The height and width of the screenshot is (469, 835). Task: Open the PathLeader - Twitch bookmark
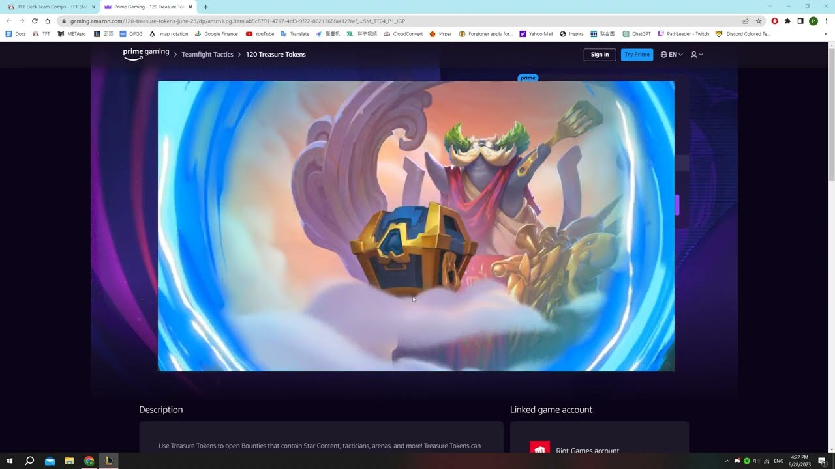[684, 34]
